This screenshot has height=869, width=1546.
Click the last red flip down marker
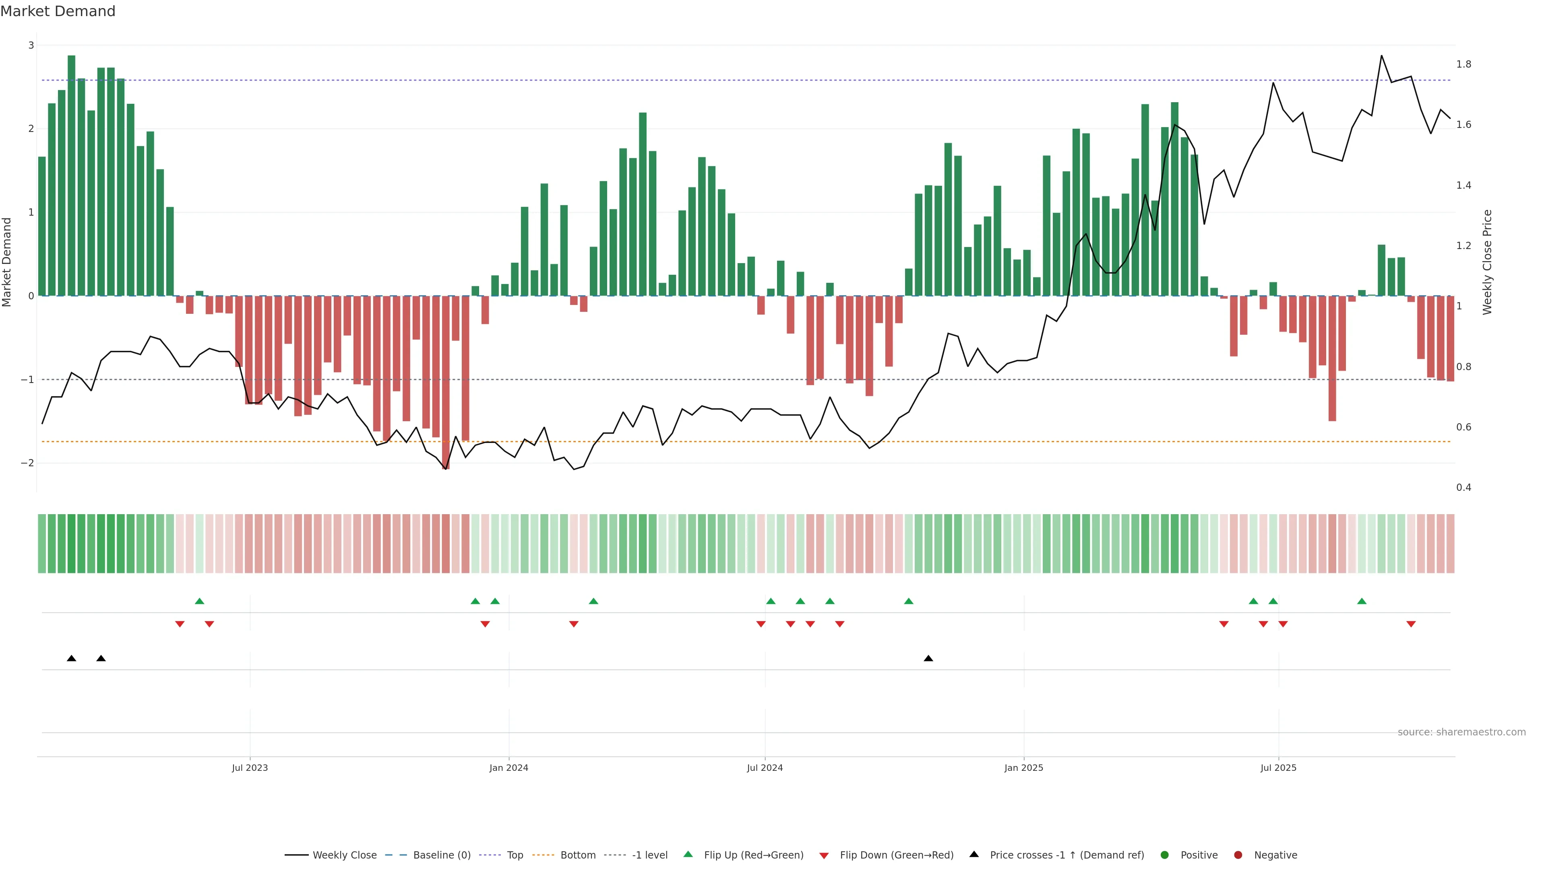(1411, 624)
